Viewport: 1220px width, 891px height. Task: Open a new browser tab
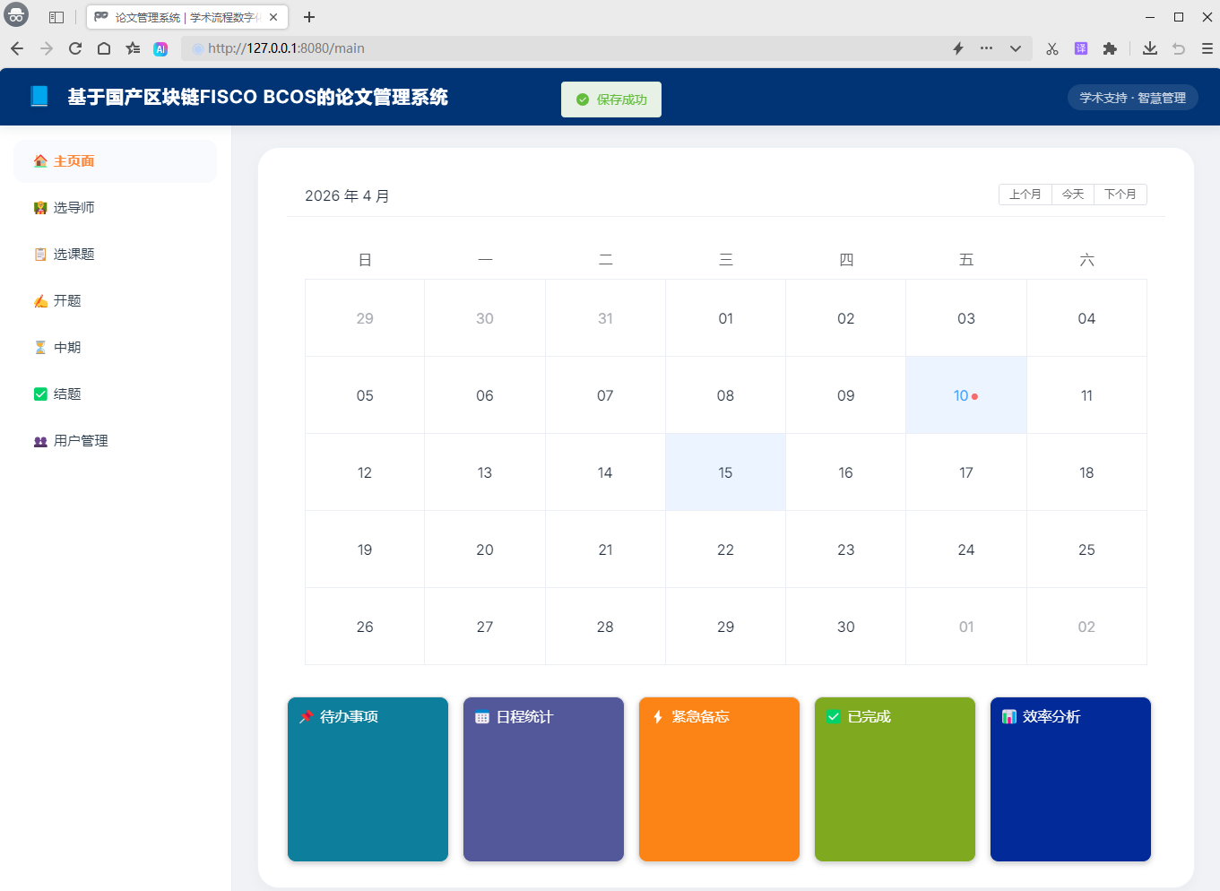pyautogui.click(x=309, y=17)
